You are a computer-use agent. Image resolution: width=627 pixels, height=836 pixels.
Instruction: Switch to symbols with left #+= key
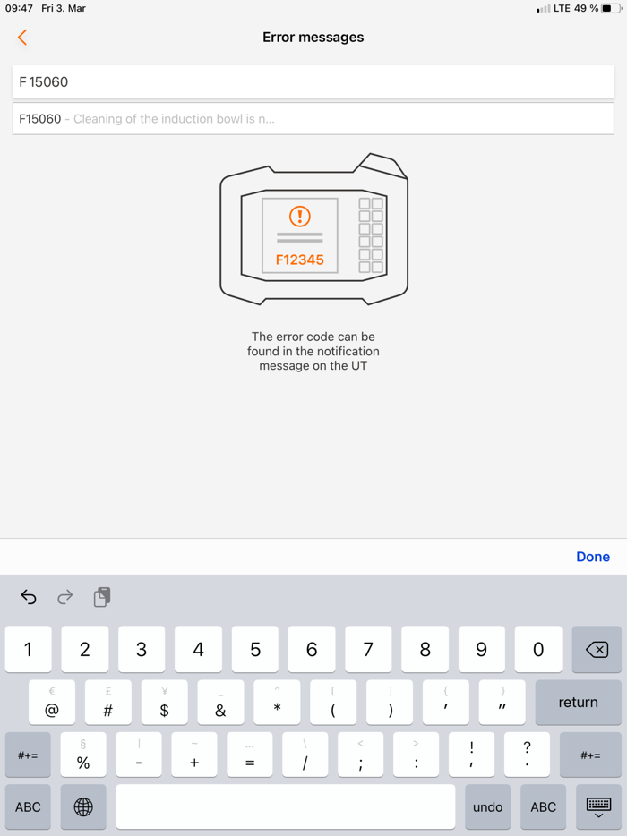[28, 755]
